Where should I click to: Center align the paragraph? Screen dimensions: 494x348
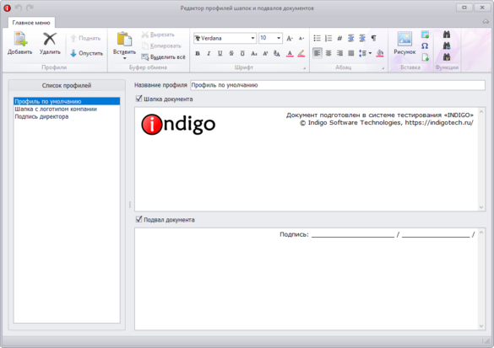pyautogui.click(x=328, y=53)
